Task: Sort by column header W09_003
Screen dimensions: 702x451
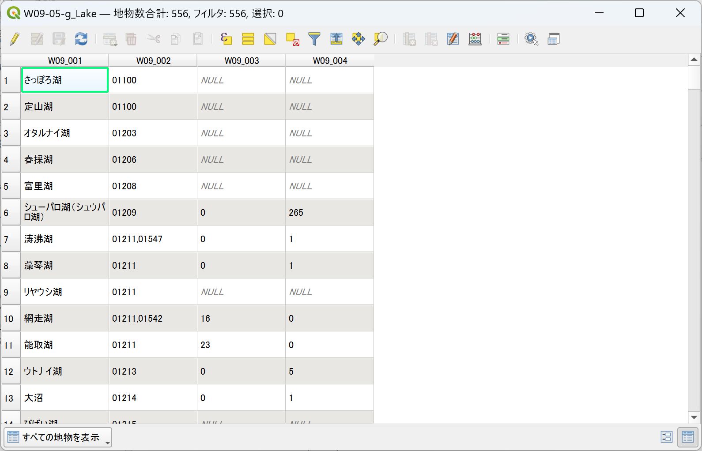Action: 242,60
